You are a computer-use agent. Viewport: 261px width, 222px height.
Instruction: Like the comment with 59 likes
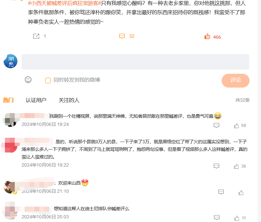point(236,126)
